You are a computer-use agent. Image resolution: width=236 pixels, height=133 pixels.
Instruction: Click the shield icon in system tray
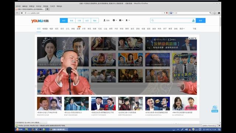click(x=193, y=129)
